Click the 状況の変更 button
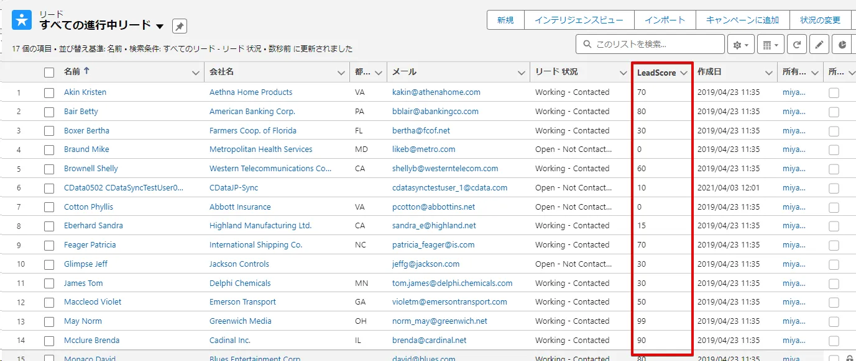 click(820, 19)
